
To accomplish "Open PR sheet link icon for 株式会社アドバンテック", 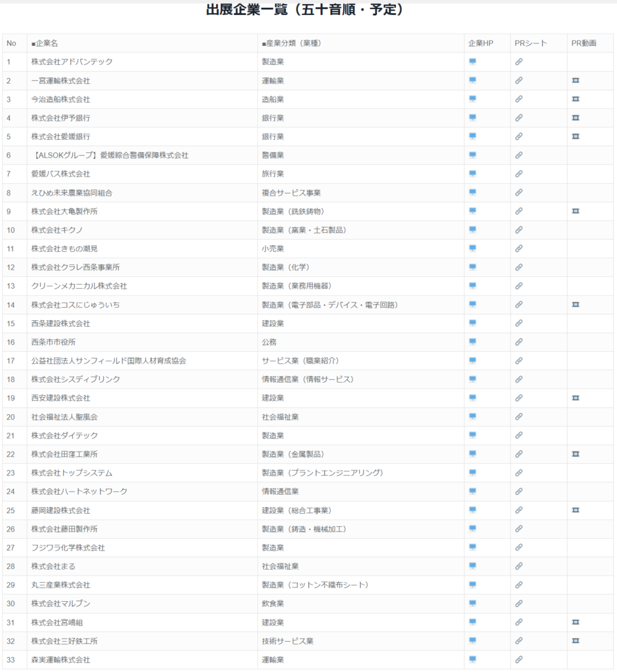I will 519,62.
